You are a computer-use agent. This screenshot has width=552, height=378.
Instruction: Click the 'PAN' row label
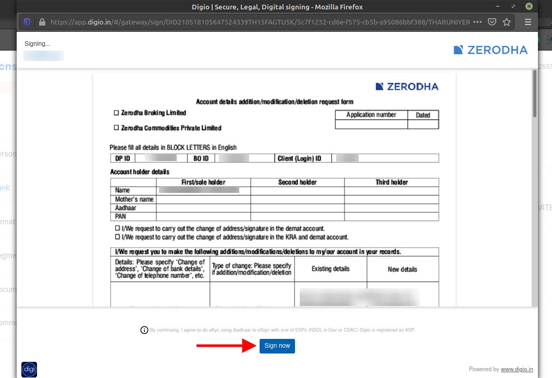[x=120, y=216]
